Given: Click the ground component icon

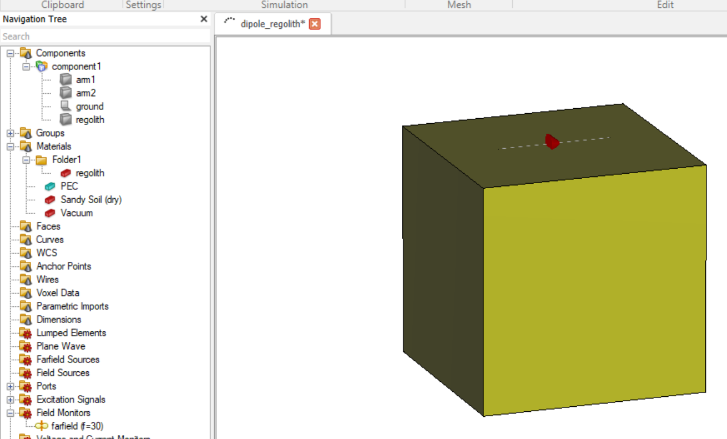Looking at the screenshot, I should pos(66,107).
